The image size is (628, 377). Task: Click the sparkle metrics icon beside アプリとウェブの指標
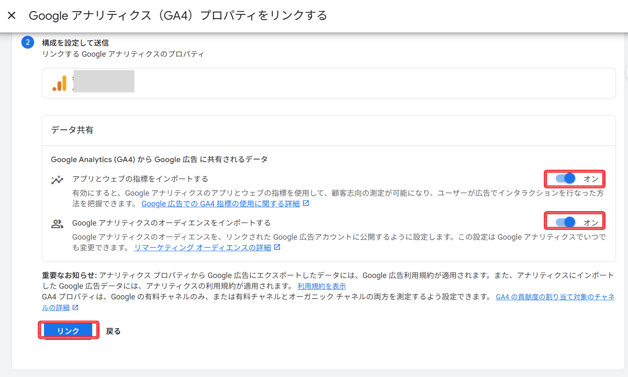tap(57, 180)
